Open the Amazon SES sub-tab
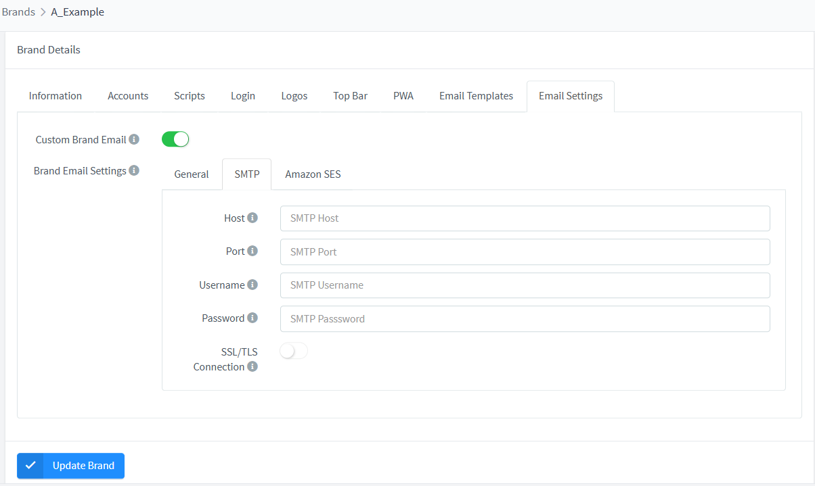Image resolution: width=815 pixels, height=486 pixels. [x=313, y=174]
